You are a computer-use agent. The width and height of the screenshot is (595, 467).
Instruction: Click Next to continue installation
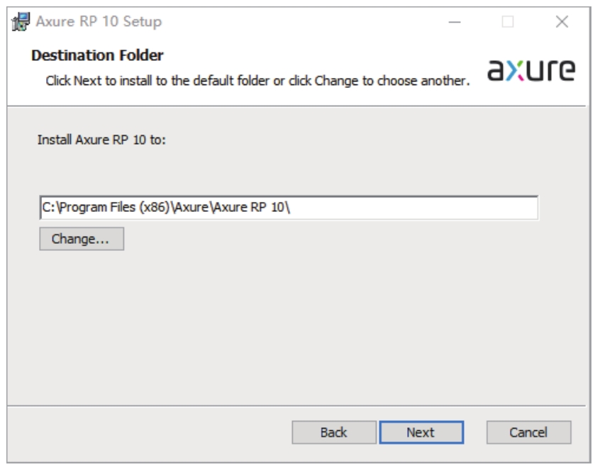click(421, 432)
